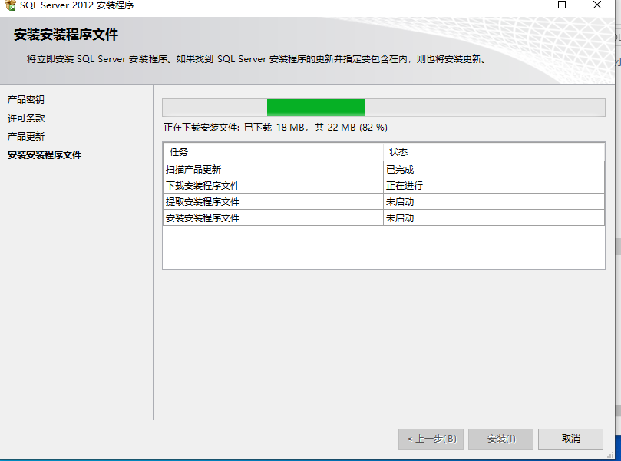Viewport: 621px width, 461px height.
Task: Click the 状态 column header
Action: (494, 152)
